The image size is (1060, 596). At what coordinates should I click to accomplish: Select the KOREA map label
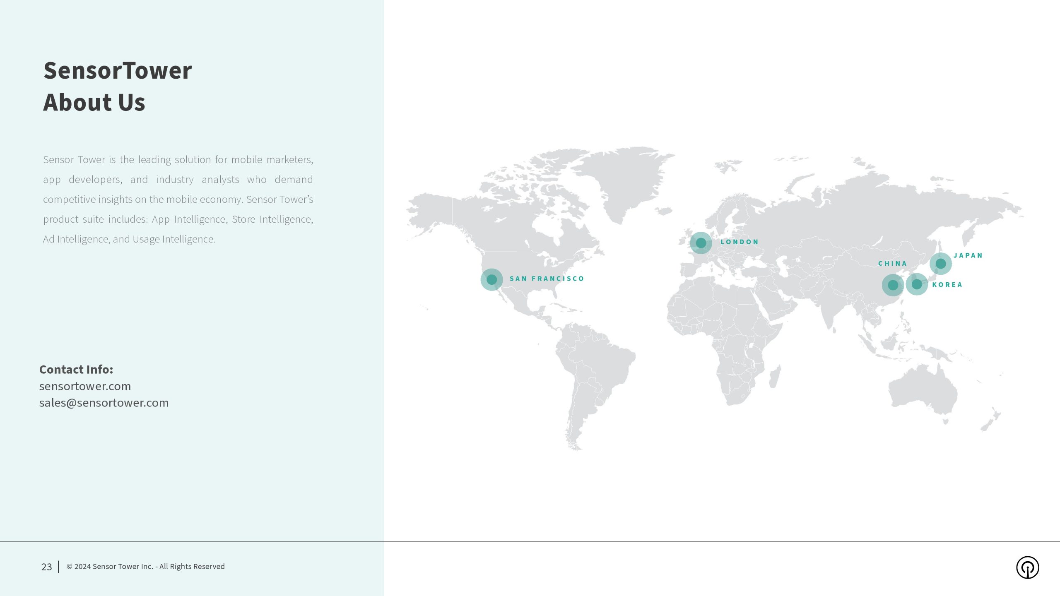(947, 285)
